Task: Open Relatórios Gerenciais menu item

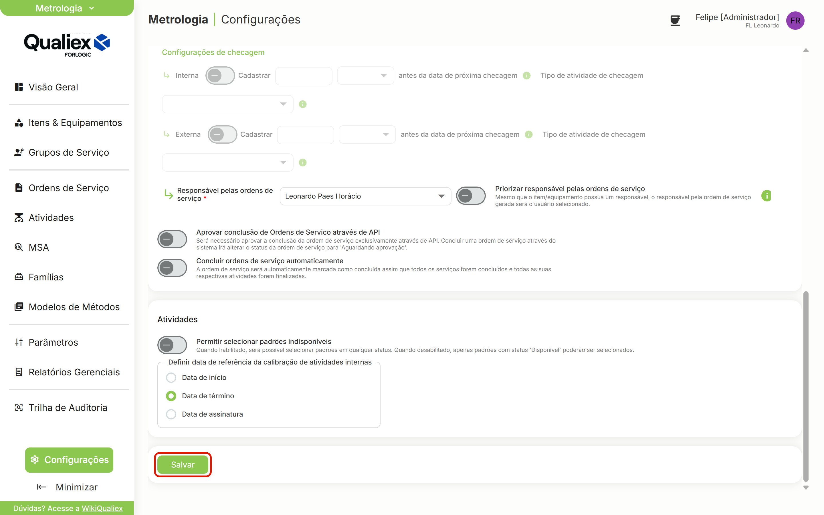Action: pos(74,372)
